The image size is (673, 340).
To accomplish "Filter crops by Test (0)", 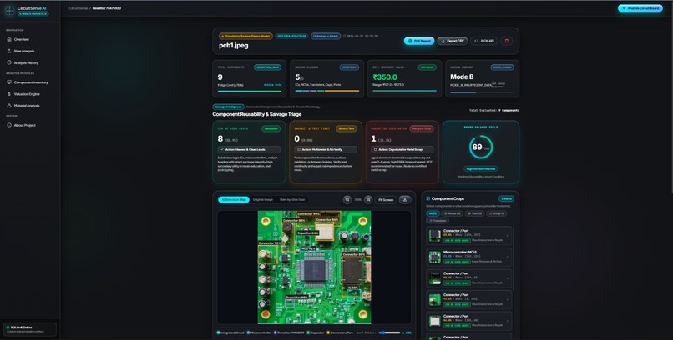I will coord(474,213).
